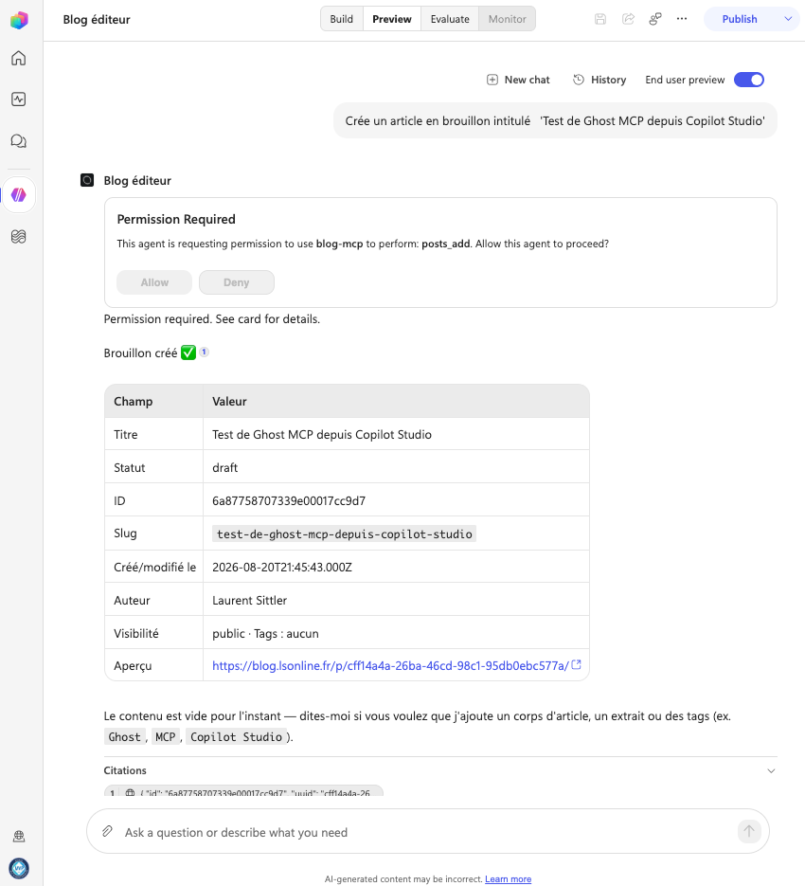Screen dimensions: 805x886
Task: Open the Publish dropdown arrow
Action: coord(788,19)
